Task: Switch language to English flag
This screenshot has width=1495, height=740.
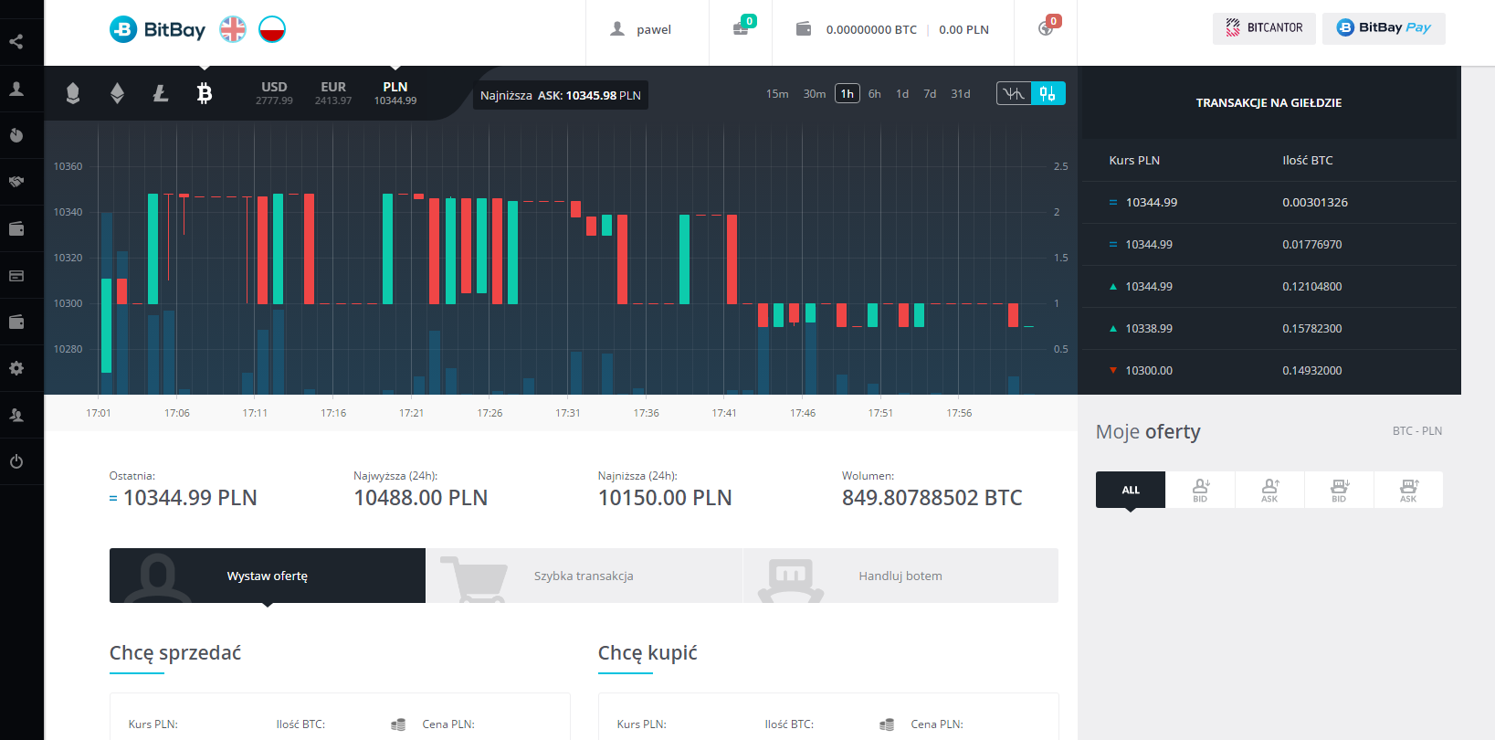Action: 233,29
